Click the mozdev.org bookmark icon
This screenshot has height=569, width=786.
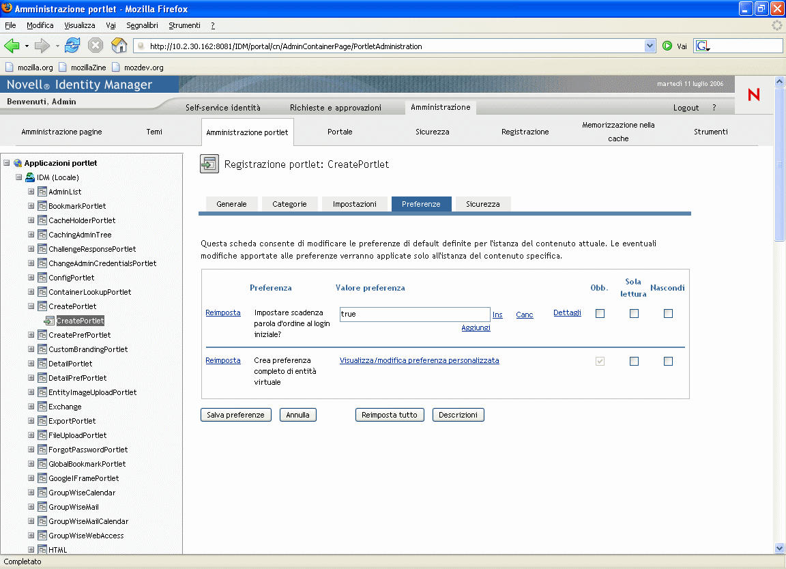point(116,67)
